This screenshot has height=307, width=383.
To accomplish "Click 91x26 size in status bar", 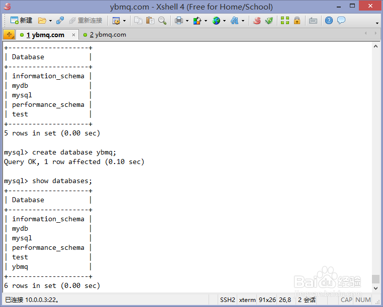I will [267, 299].
